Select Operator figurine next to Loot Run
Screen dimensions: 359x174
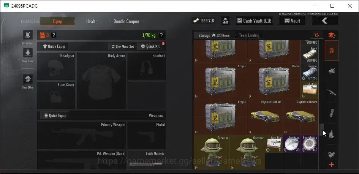click(247, 152)
